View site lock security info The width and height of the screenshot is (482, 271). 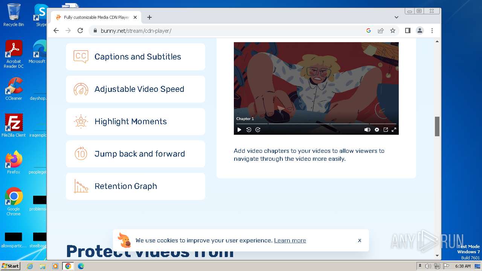tap(95, 31)
